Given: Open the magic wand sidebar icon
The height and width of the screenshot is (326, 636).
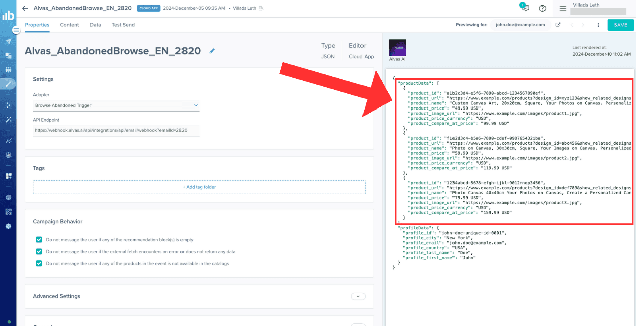Looking at the screenshot, I should tap(8, 120).
